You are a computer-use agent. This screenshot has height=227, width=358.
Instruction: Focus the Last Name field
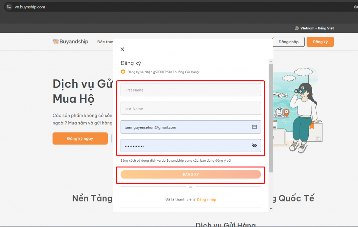pyautogui.click(x=191, y=108)
